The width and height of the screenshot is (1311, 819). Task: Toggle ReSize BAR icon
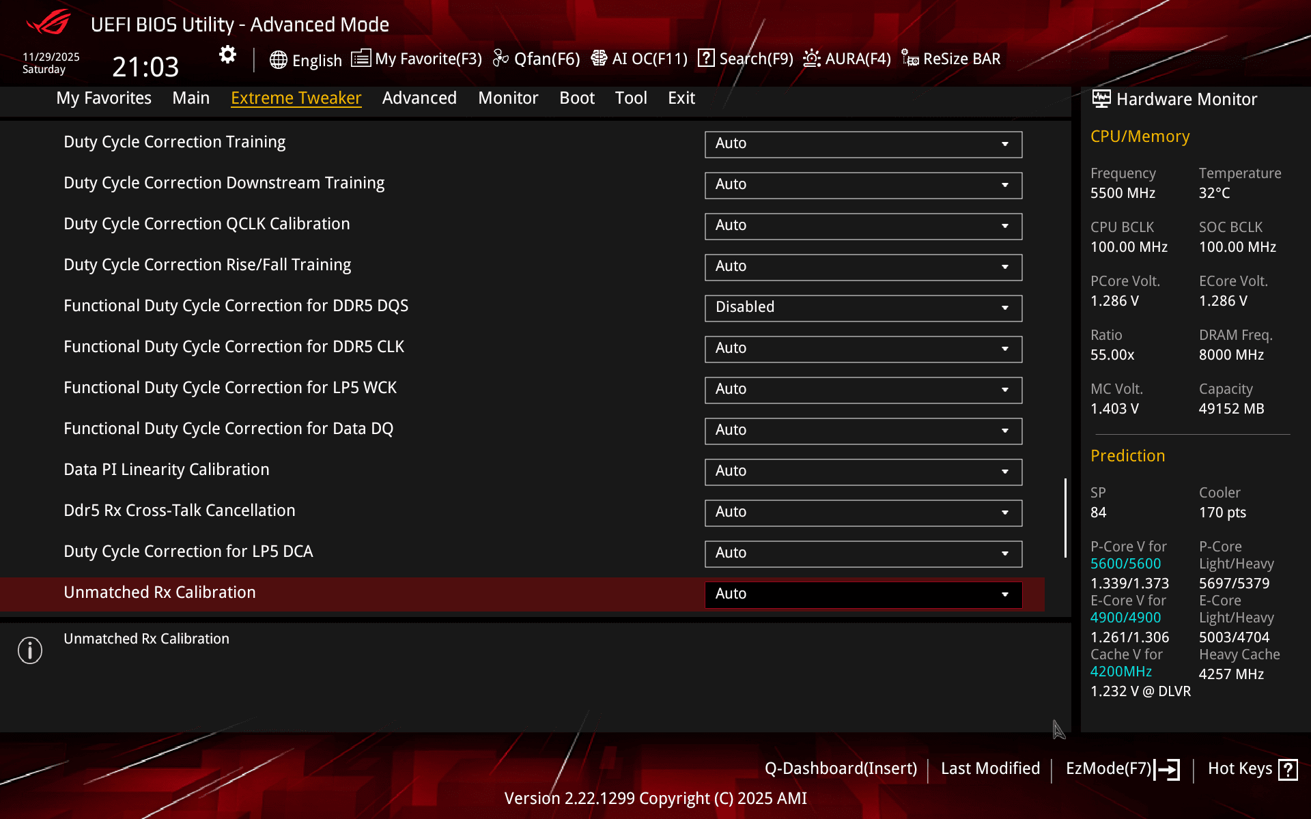point(910,59)
